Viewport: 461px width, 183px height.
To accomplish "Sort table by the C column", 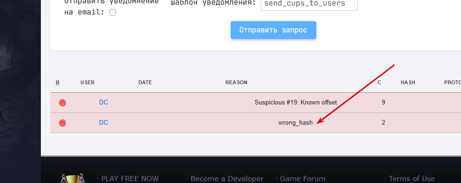I will click(x=380, y=83).
